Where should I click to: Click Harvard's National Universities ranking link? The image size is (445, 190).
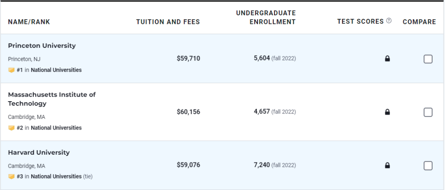(56, 177)
